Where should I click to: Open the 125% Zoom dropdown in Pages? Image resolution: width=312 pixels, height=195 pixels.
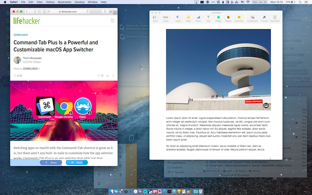pyautogui.click(x=166, y=17)
